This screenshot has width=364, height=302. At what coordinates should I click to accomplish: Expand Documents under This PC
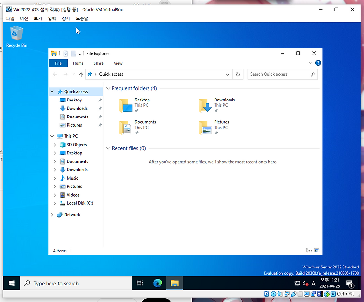[x=55, y=162]
